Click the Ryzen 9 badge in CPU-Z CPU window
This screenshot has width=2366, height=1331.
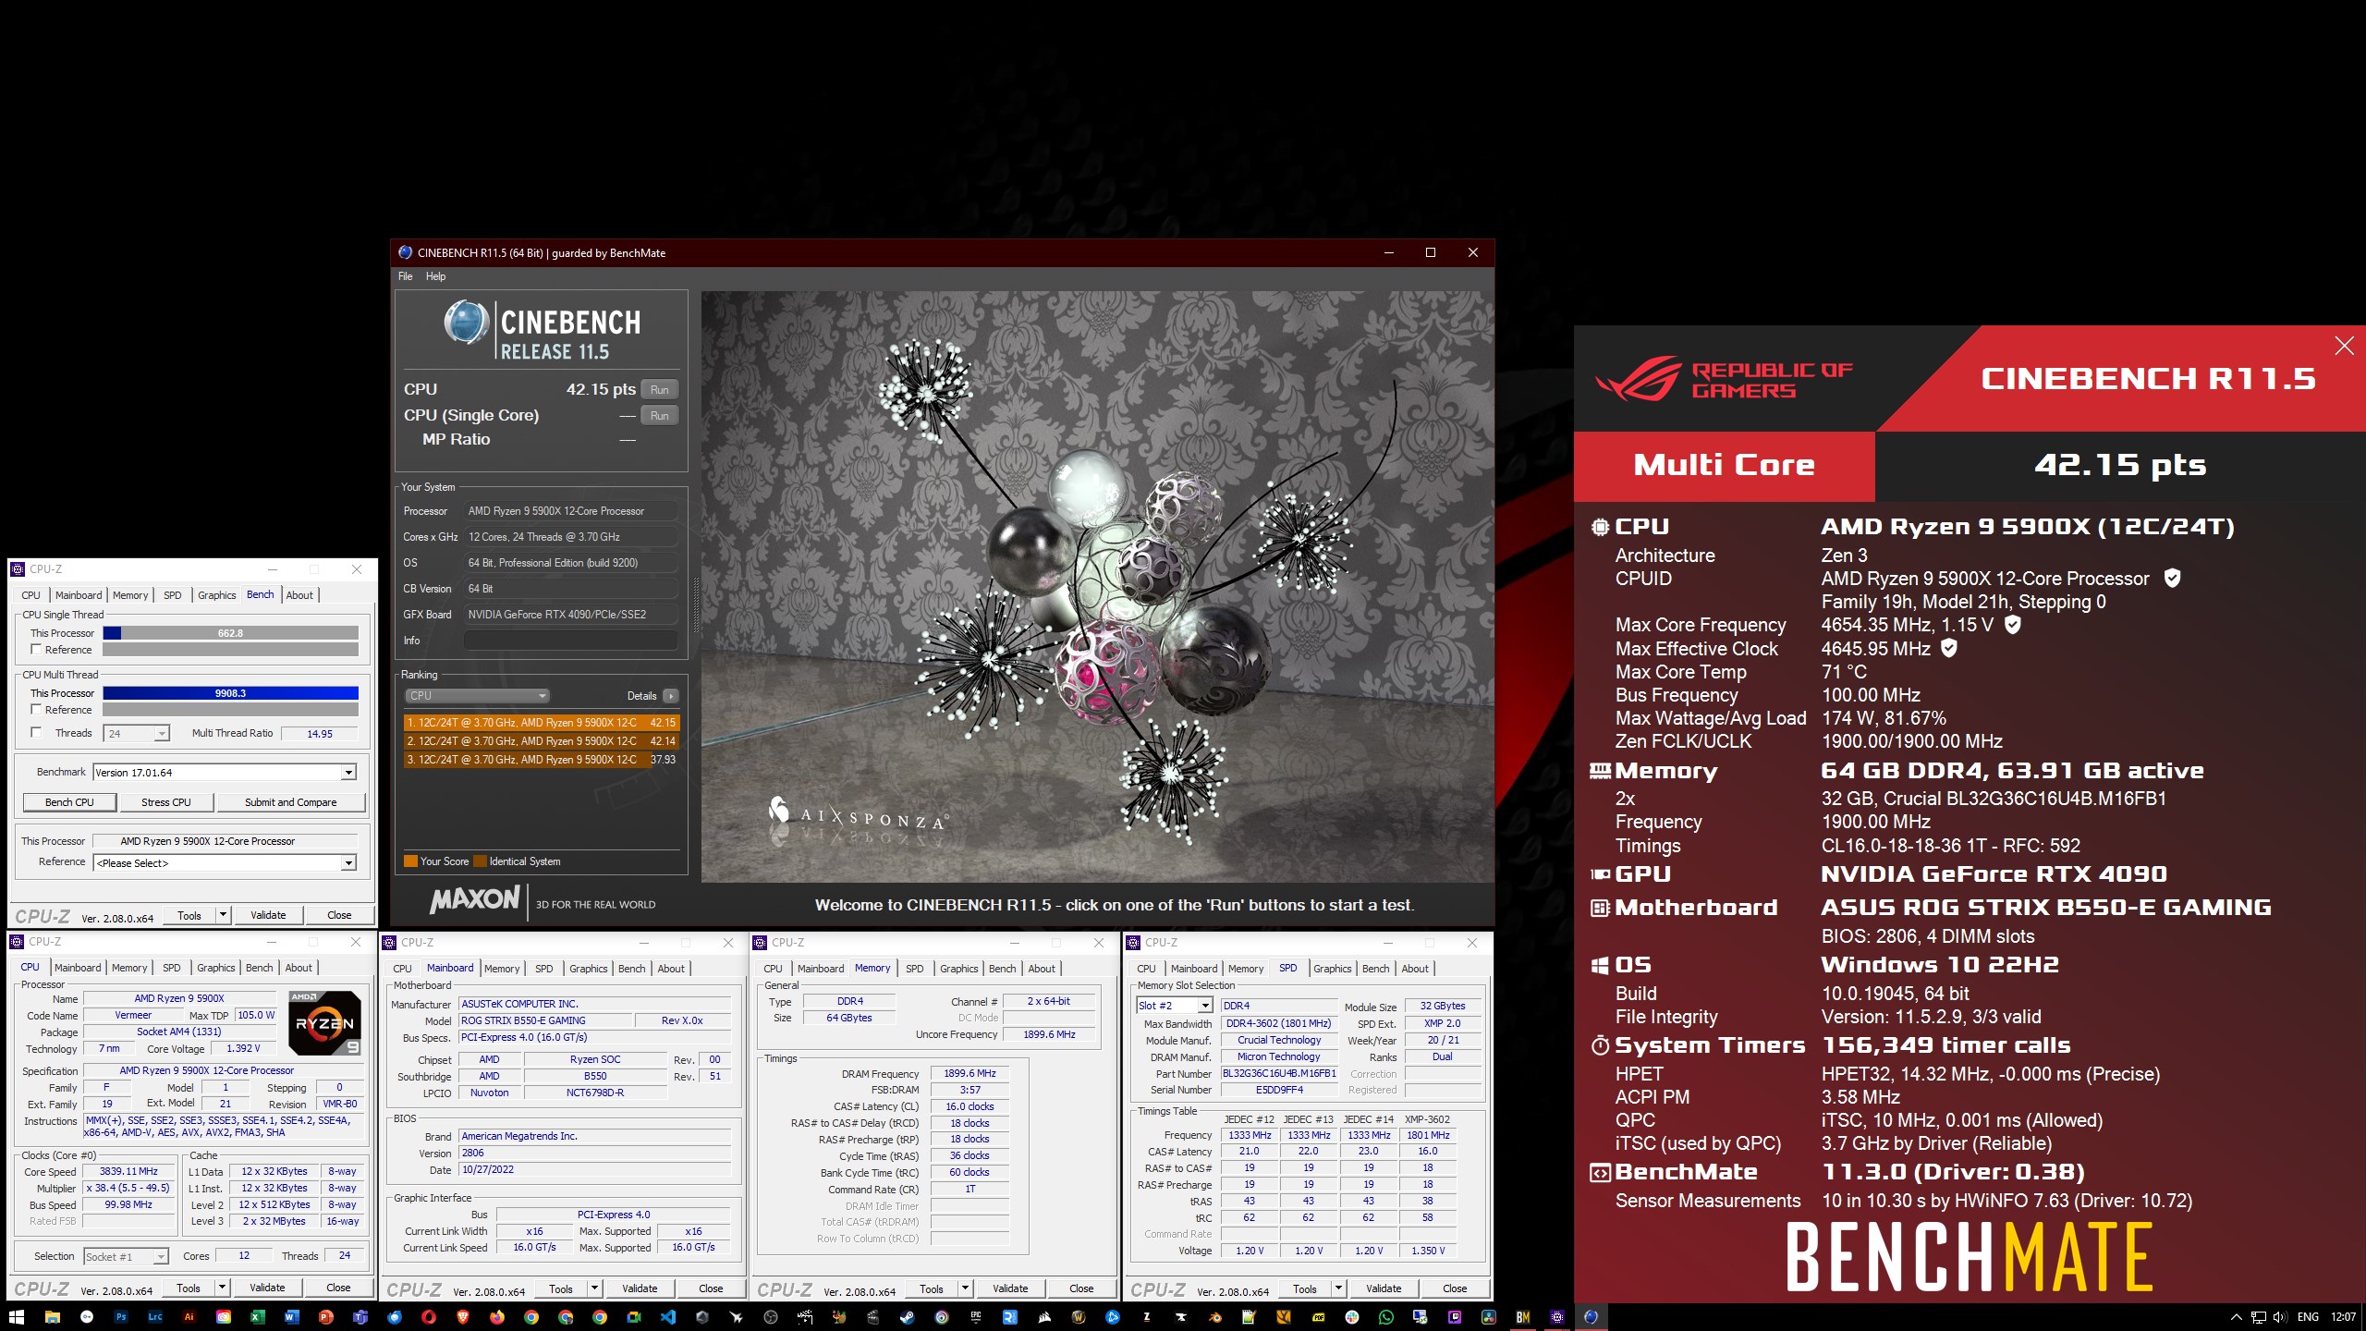324,1023
